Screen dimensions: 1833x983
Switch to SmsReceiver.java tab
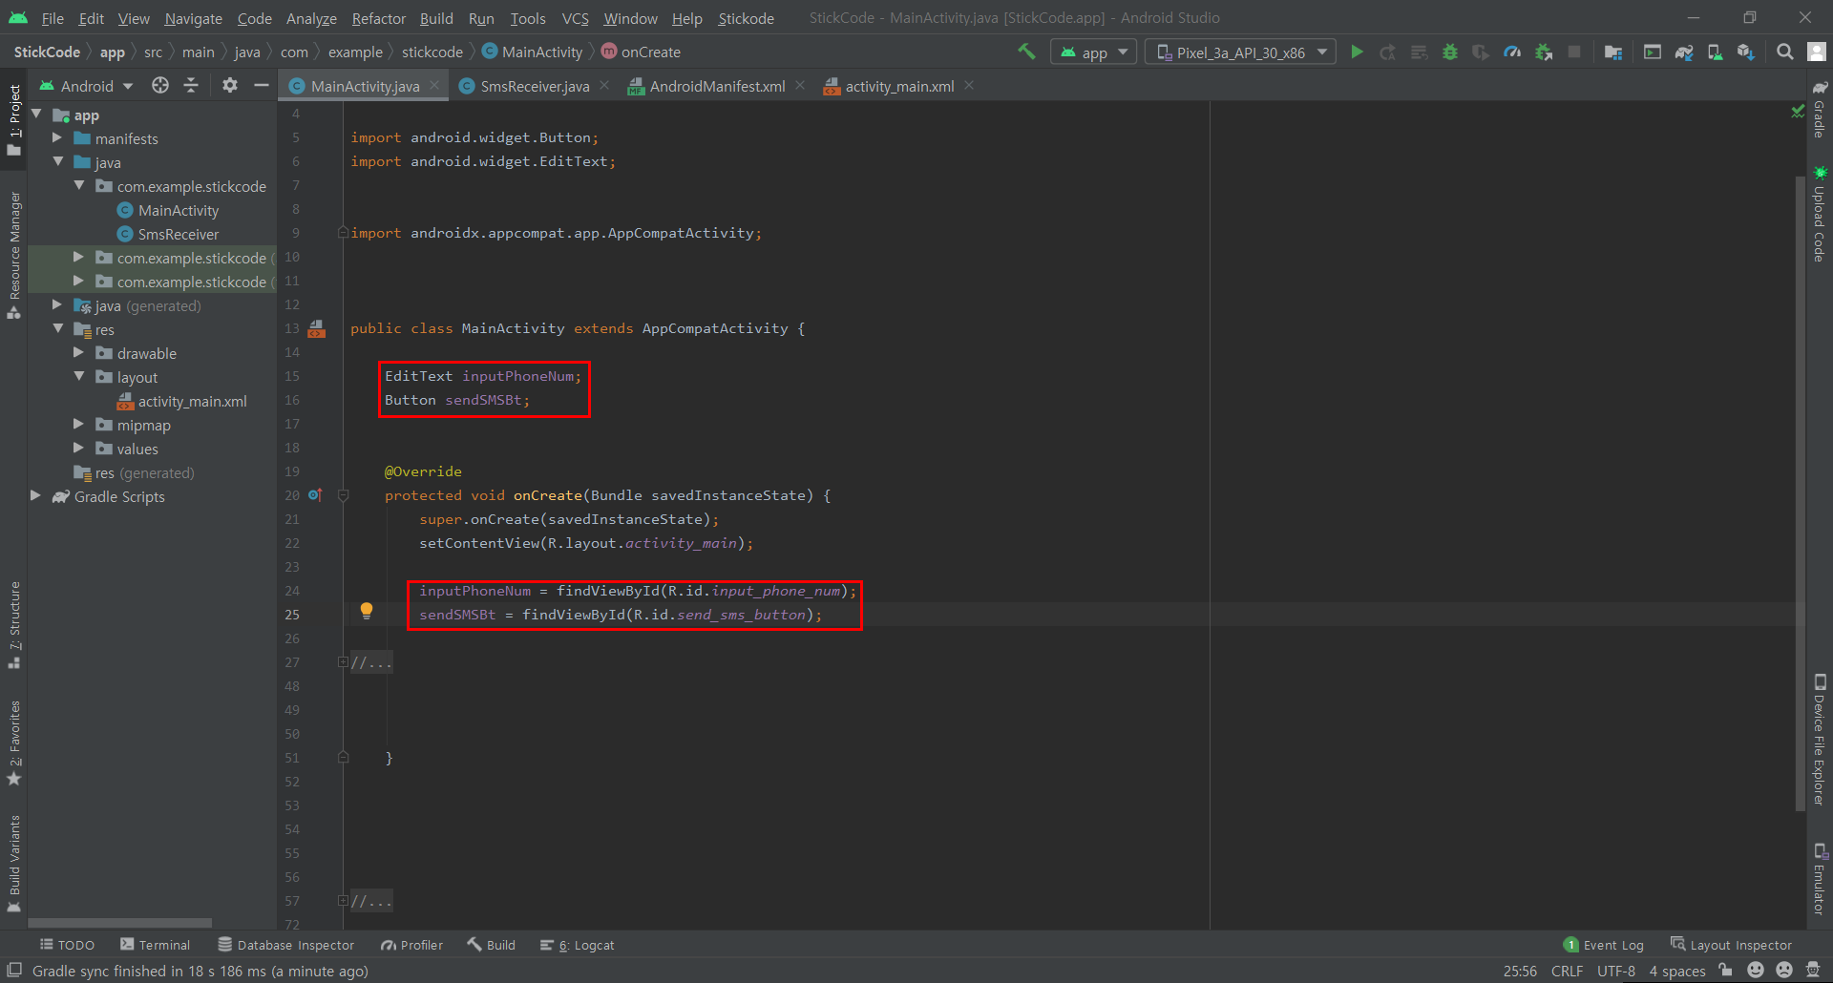coord(535,86)
